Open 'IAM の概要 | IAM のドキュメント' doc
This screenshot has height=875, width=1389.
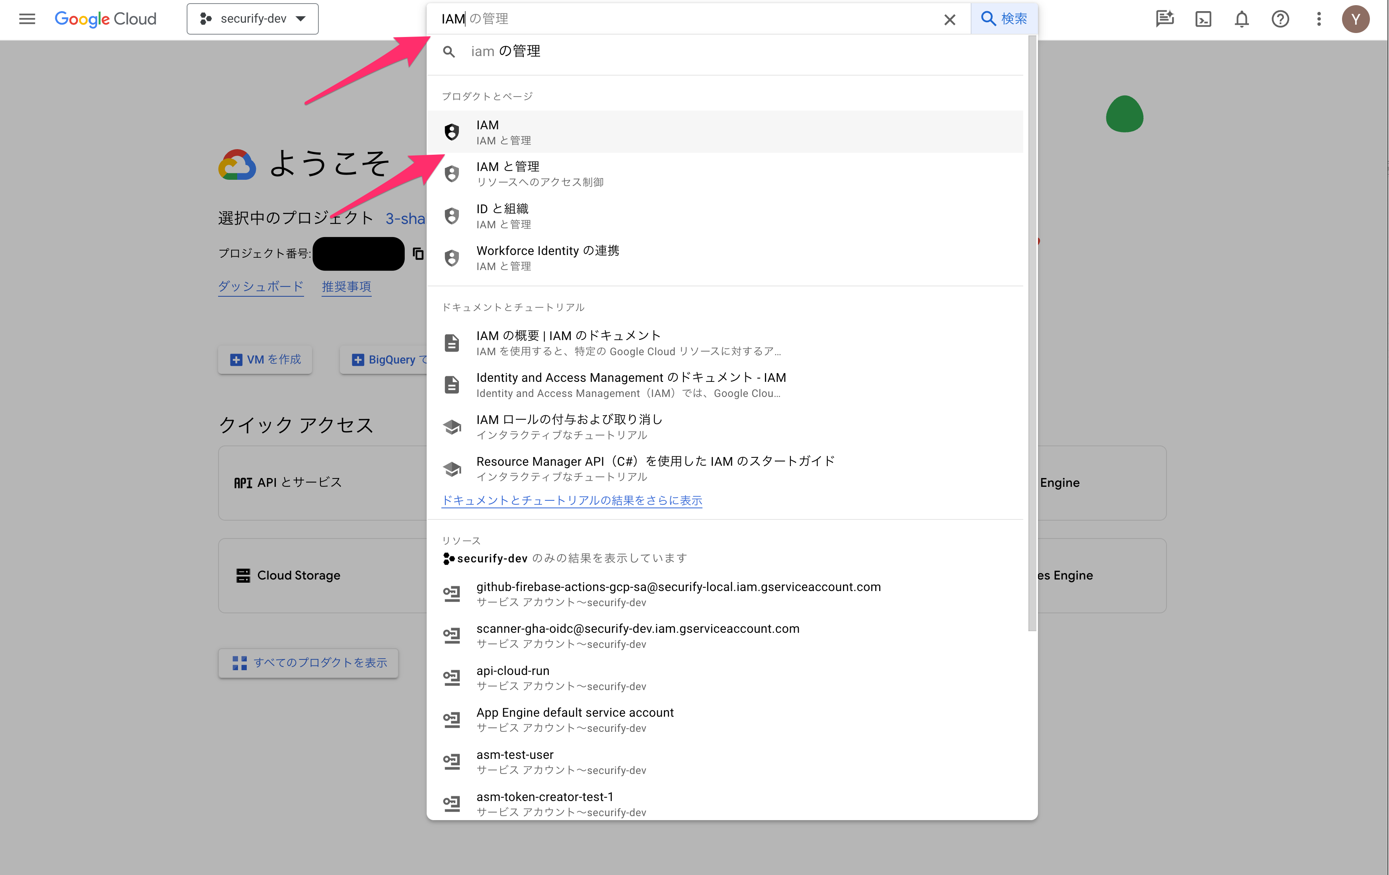tap(725, 342)
